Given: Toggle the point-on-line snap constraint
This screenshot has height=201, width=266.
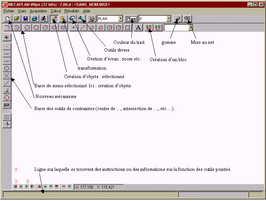Looking at the screenshot, I should coord(7,83).
